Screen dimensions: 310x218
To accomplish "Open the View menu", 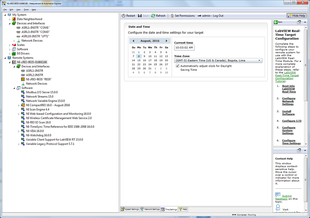I will 18,10.
